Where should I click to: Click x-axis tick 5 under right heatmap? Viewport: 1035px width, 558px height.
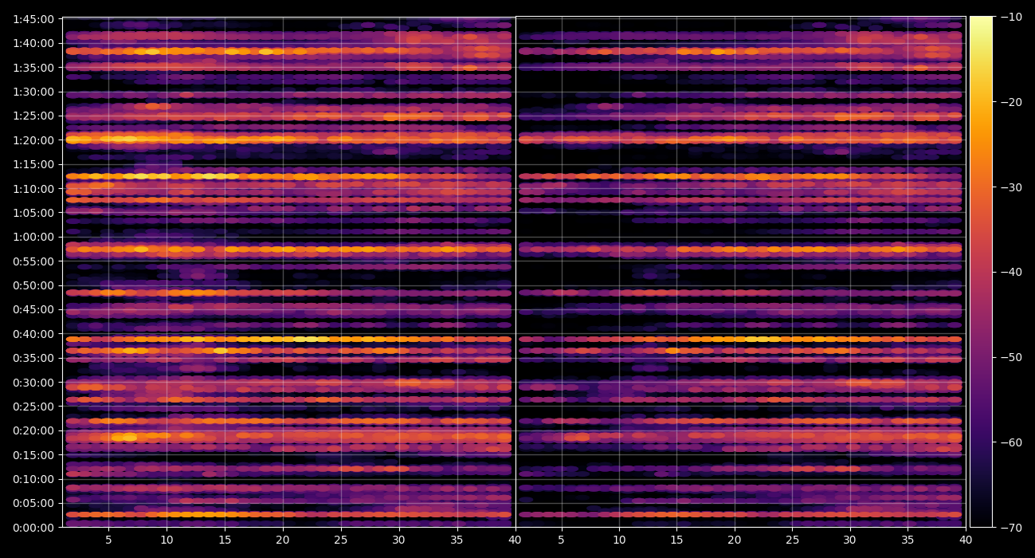561,540
